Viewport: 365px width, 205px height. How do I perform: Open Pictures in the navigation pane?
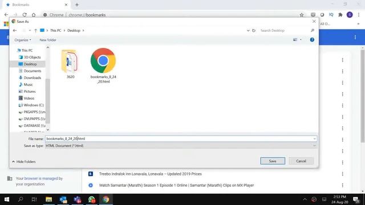coord(27,91)
